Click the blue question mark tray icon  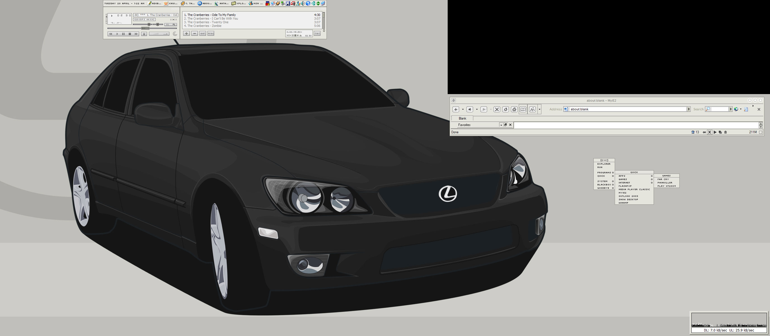[308, 4]
